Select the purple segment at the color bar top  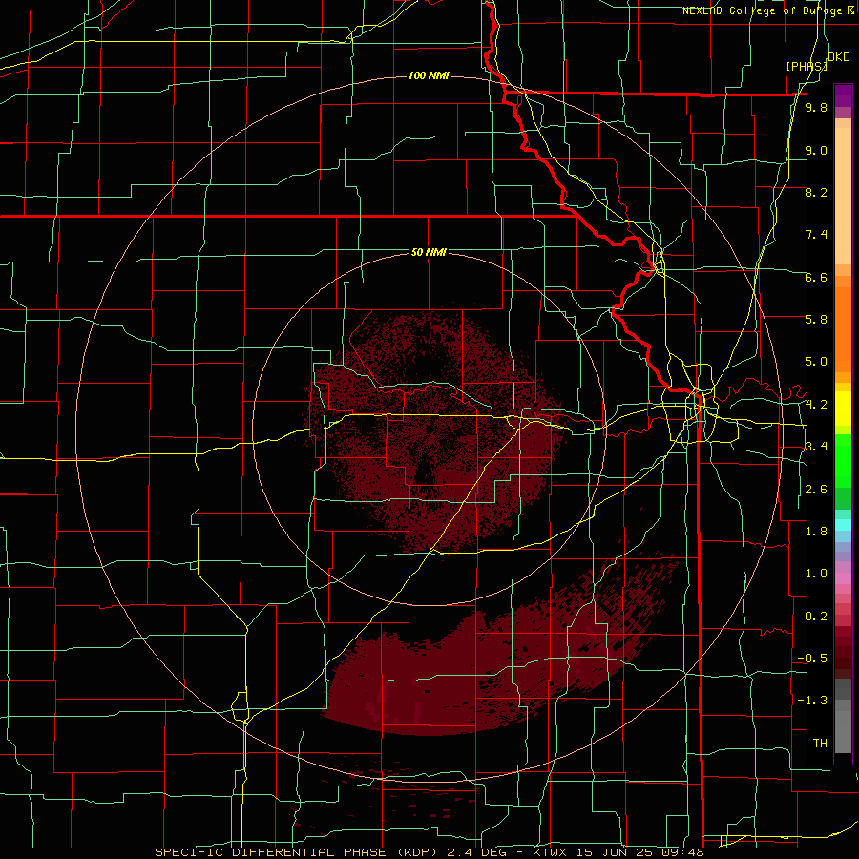(x=843, y=95)
